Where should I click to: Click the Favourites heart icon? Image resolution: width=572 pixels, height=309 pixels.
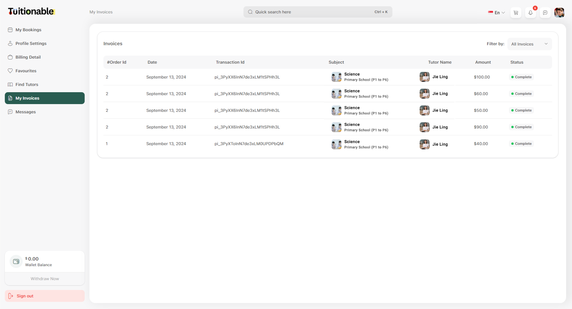tap(10, 71)
